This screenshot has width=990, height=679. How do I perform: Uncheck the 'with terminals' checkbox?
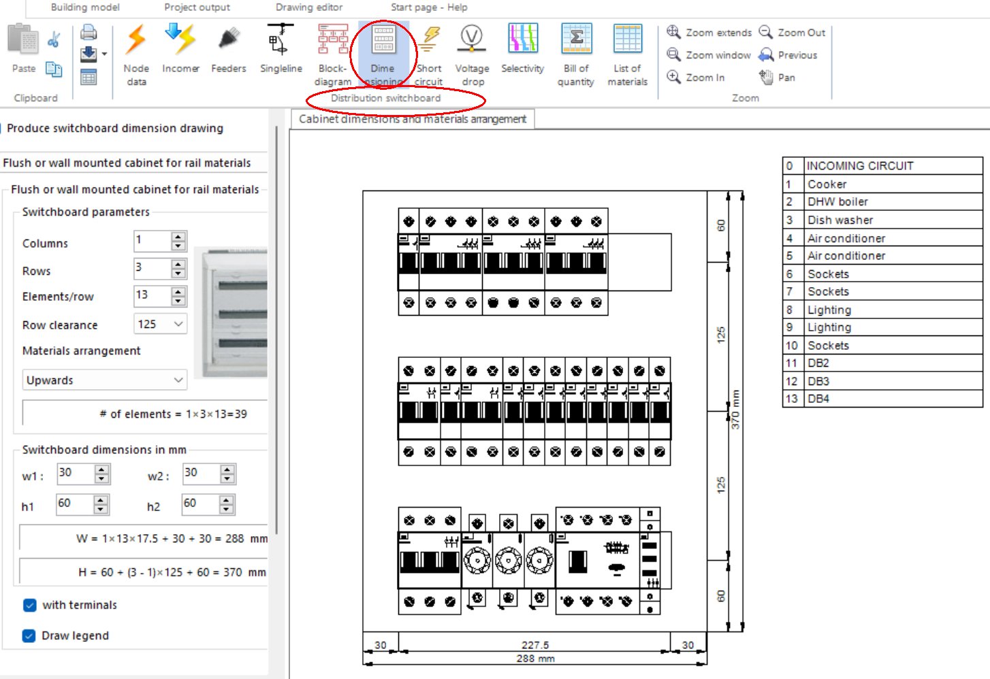tap(29, 605)
